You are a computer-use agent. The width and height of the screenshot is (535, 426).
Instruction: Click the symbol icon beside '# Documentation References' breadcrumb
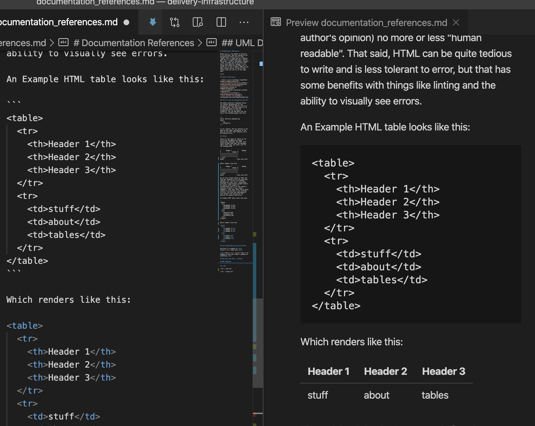64,43
